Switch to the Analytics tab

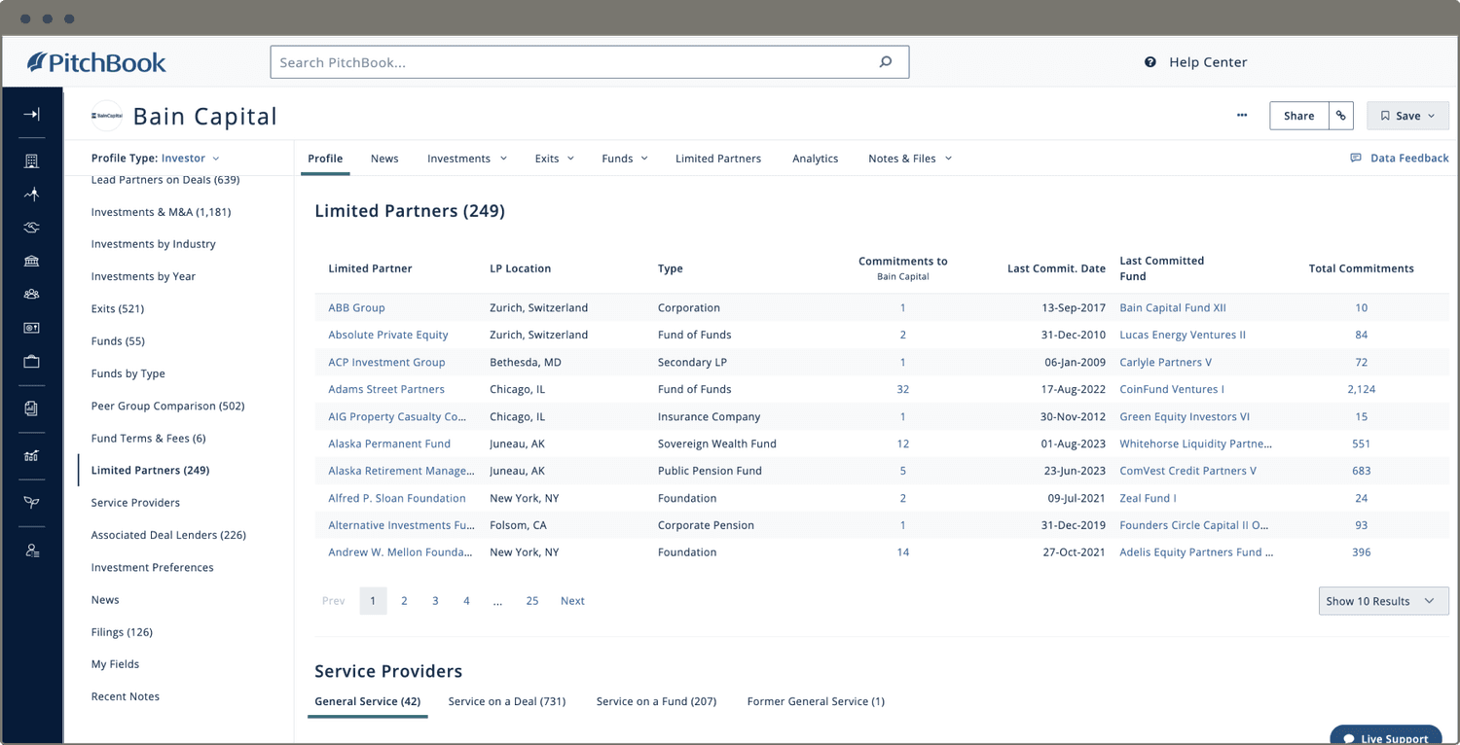[815, 159]
